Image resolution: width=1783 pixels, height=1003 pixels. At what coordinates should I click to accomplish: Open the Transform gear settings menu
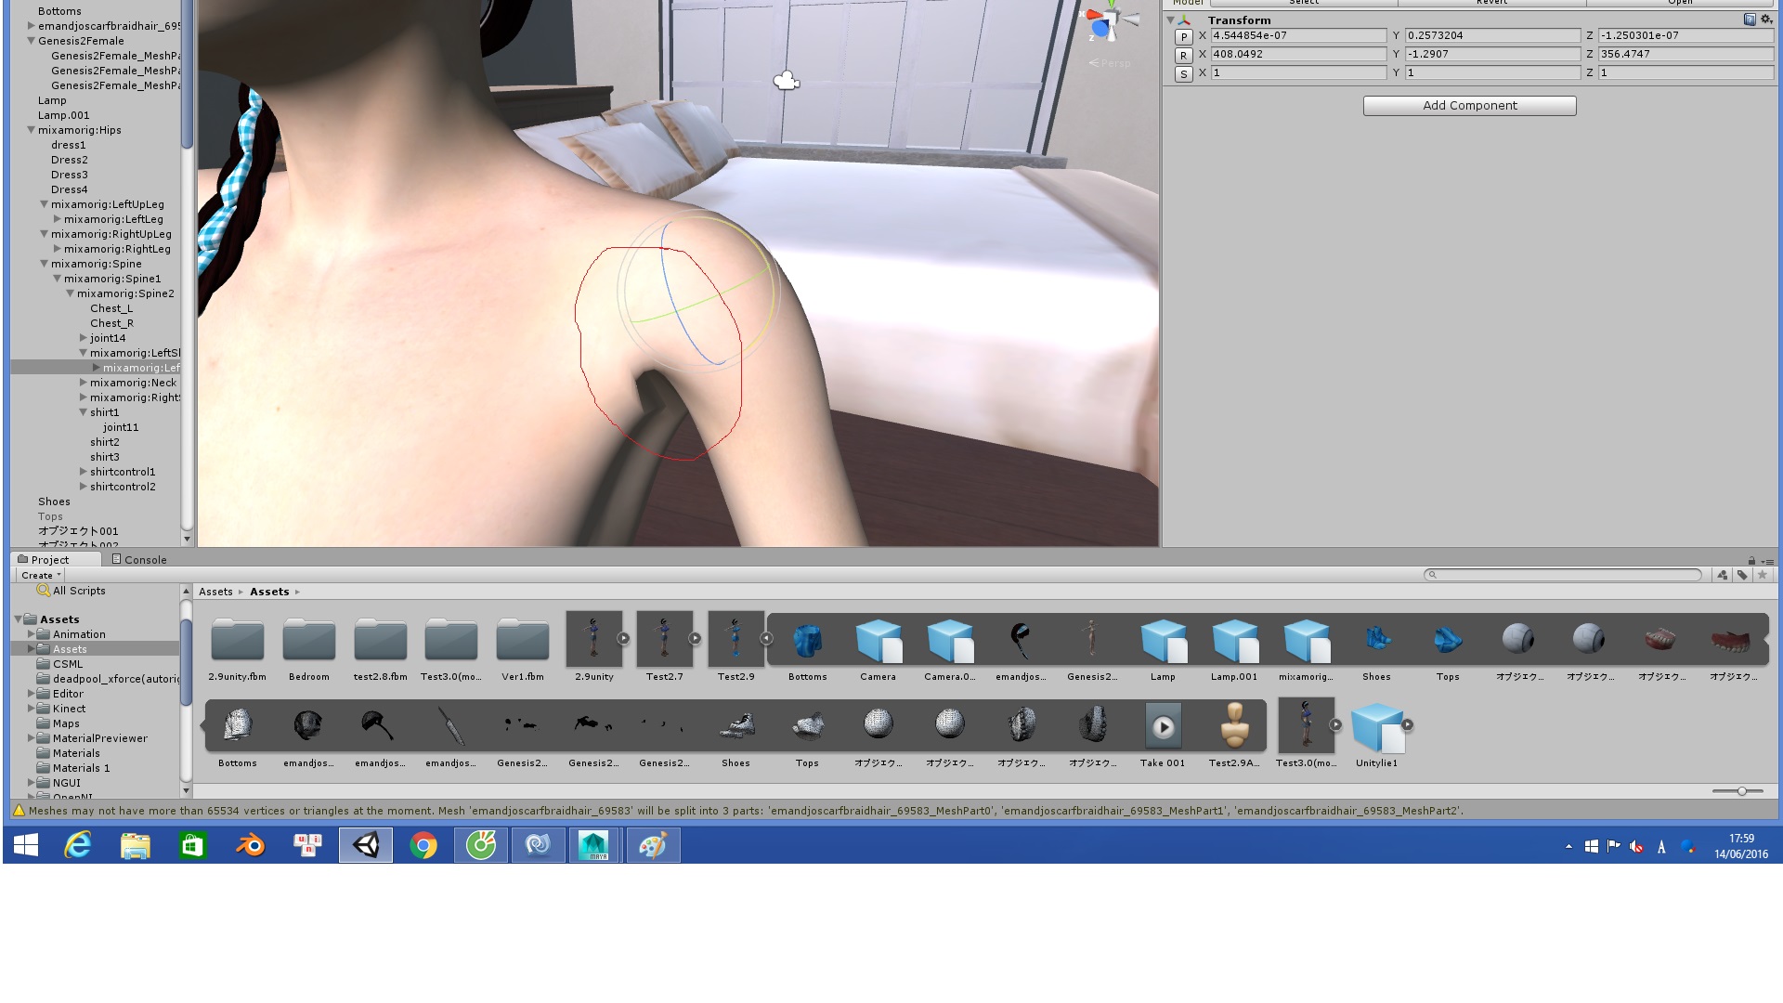tap(1766, 20)
